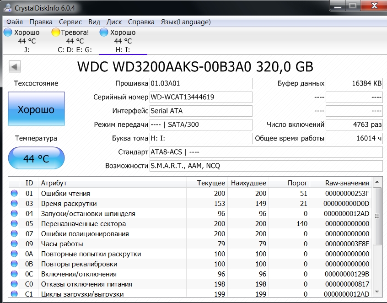387x303 pixels.
Task: Switch to the C: D: E: G: disk tab
Action: click(75, 41)
